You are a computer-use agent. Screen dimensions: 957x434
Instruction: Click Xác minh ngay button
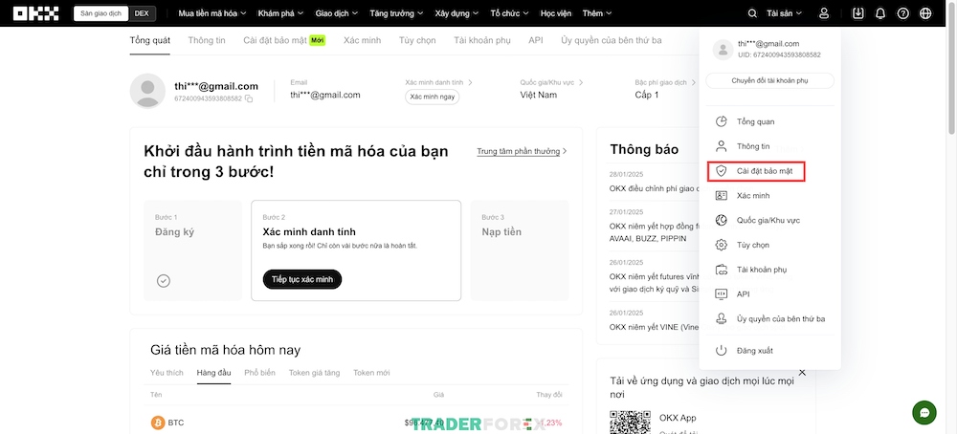point(433,97)
